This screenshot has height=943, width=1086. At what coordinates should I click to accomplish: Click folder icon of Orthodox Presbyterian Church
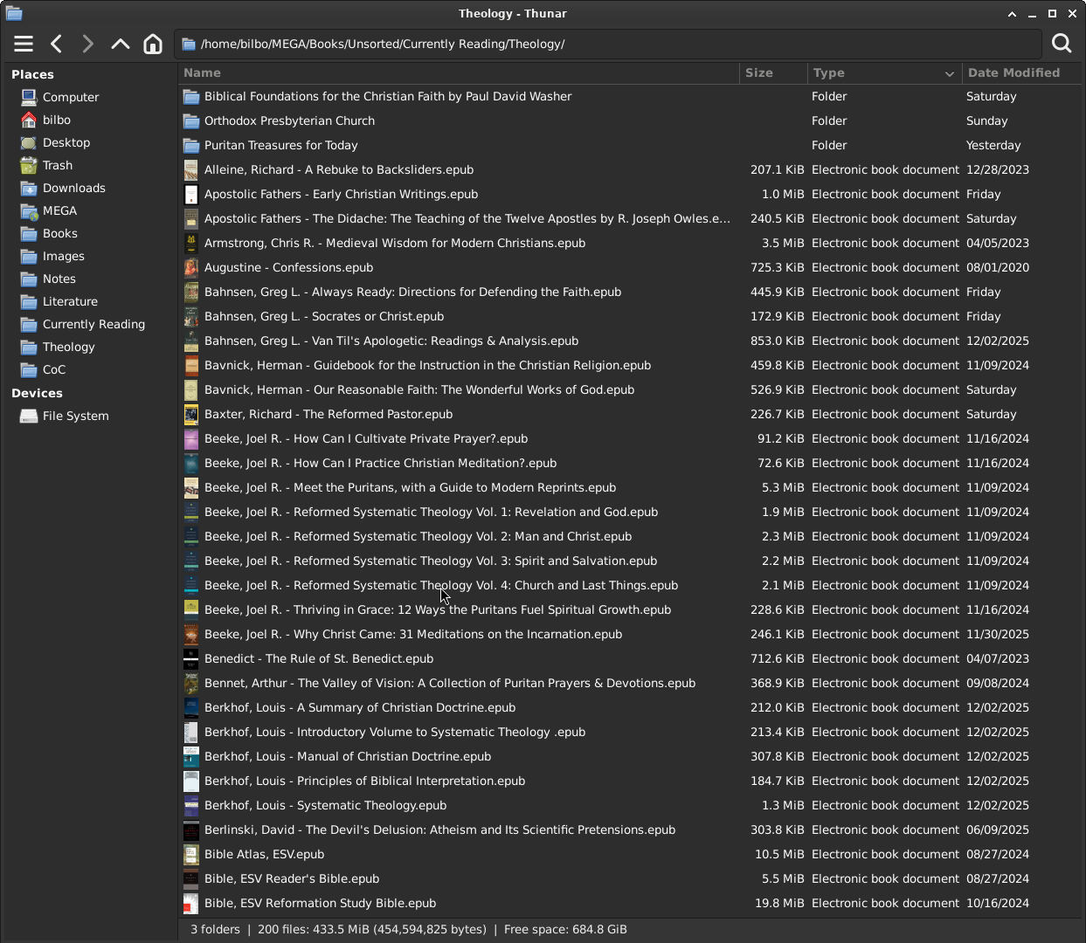190,120
